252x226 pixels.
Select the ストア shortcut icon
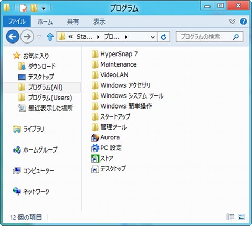(x=95, y=158)
